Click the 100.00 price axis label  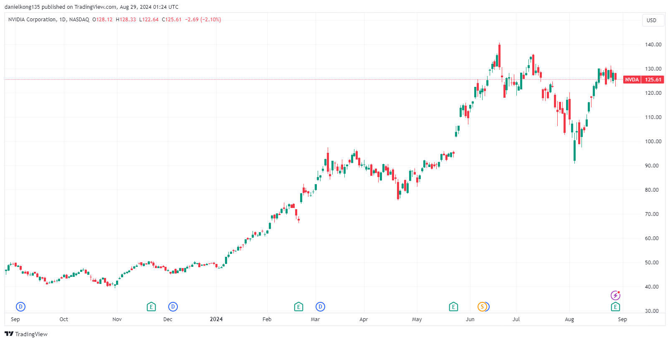[x=653, y=142]
